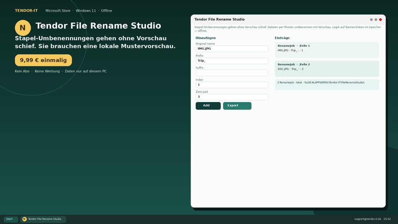Image resolution: width=398 pixels, height=224 pixels.
Task: Click the Tendor File Rename Studio window title
Action: (219, 19)
